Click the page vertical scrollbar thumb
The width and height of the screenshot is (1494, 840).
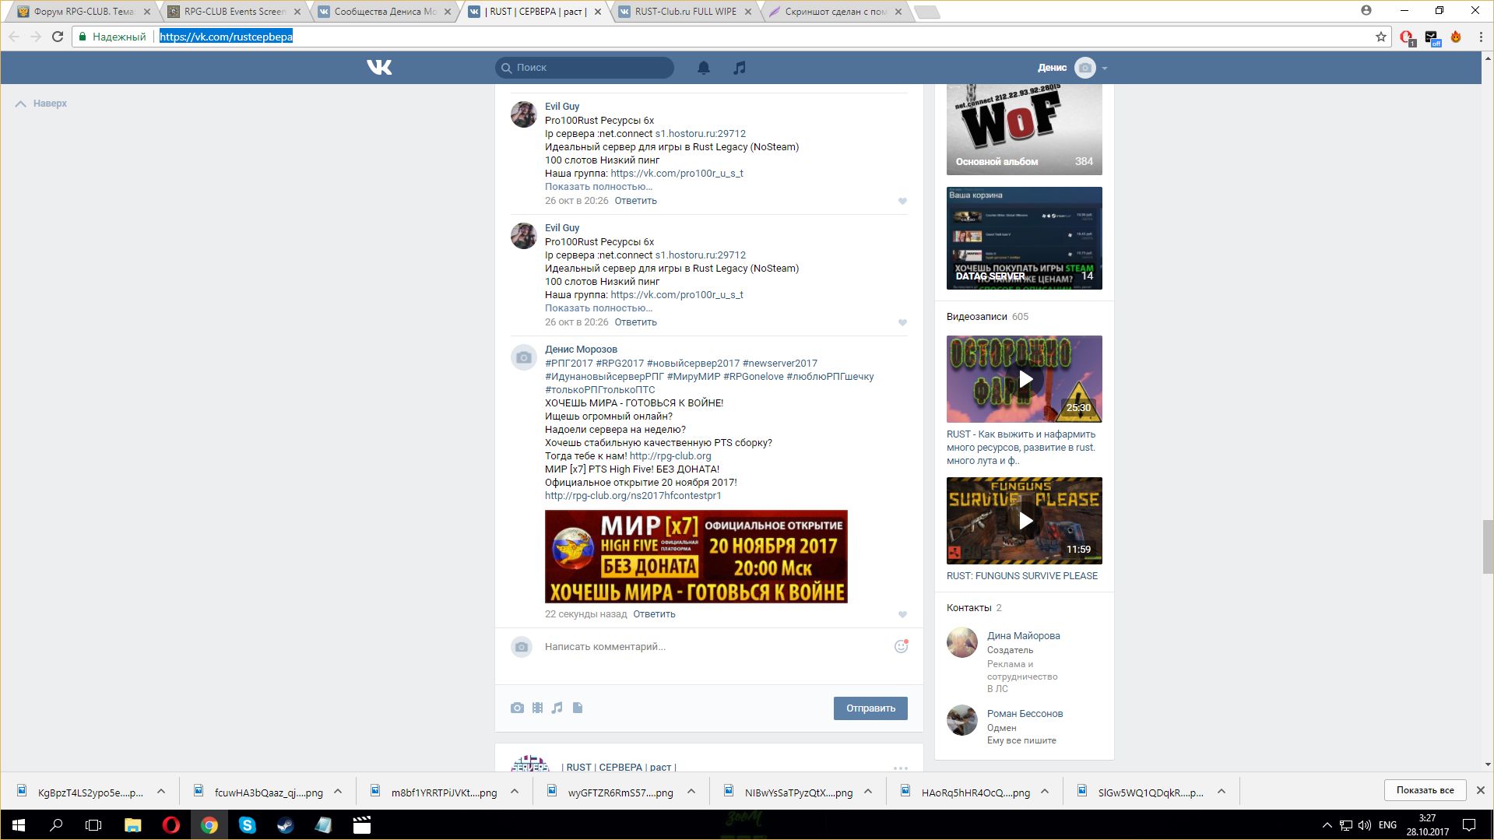coord(1488,547)
